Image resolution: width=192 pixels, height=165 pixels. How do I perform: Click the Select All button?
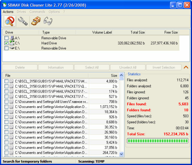coord(92,67)
